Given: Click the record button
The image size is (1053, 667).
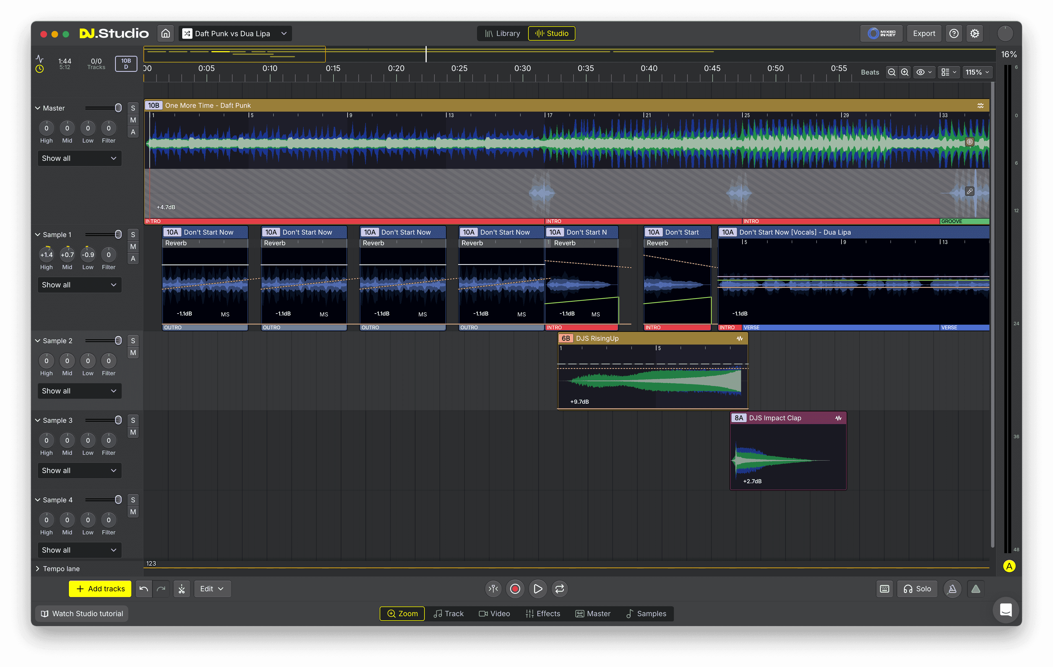Looking at the screenshot, I should coord(515,589).
